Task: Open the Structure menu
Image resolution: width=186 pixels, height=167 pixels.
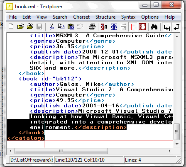Action: (x=105, y=17)
